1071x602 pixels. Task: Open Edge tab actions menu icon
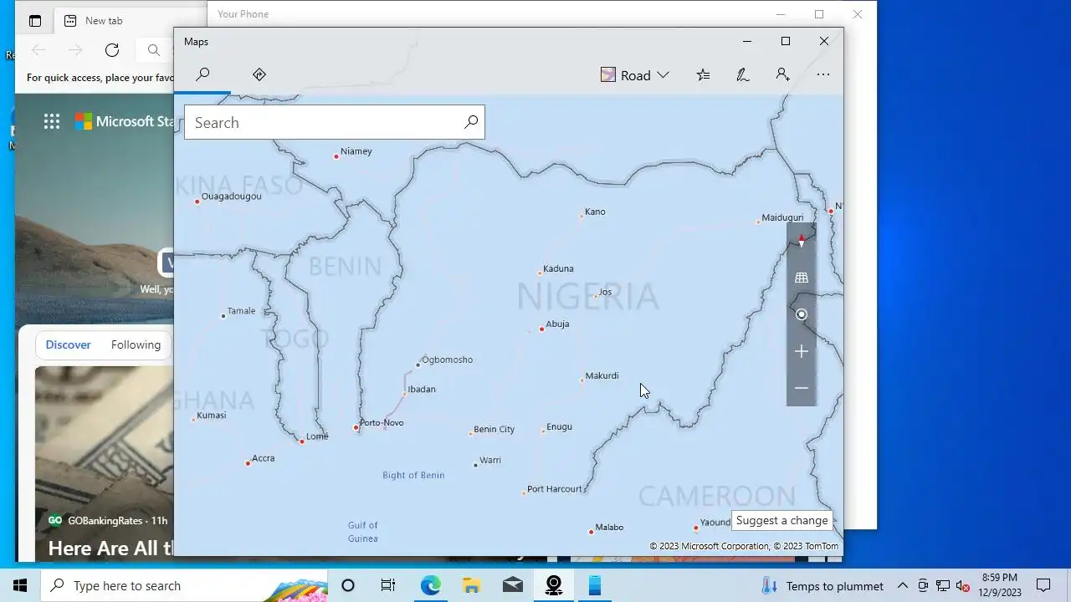(35, 21)
